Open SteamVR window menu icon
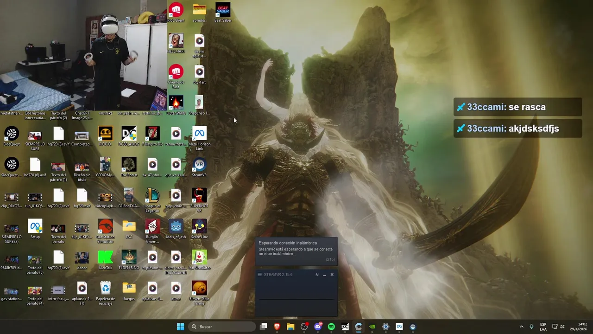593x334 pixels. tap(260, 275)
